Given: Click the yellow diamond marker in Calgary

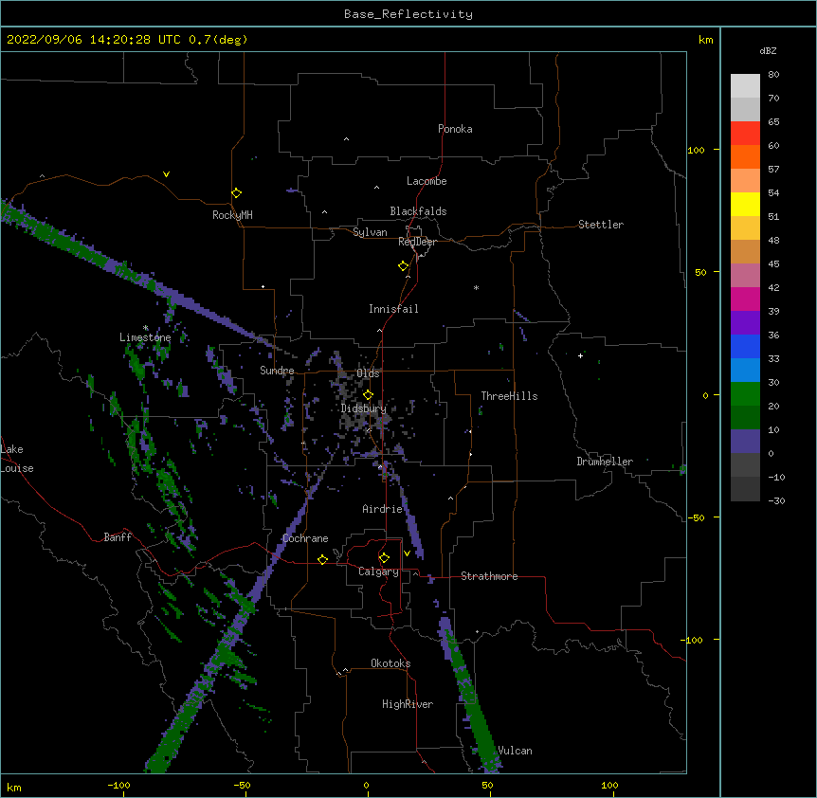Looking at the screenshot, I should (384, 558).
